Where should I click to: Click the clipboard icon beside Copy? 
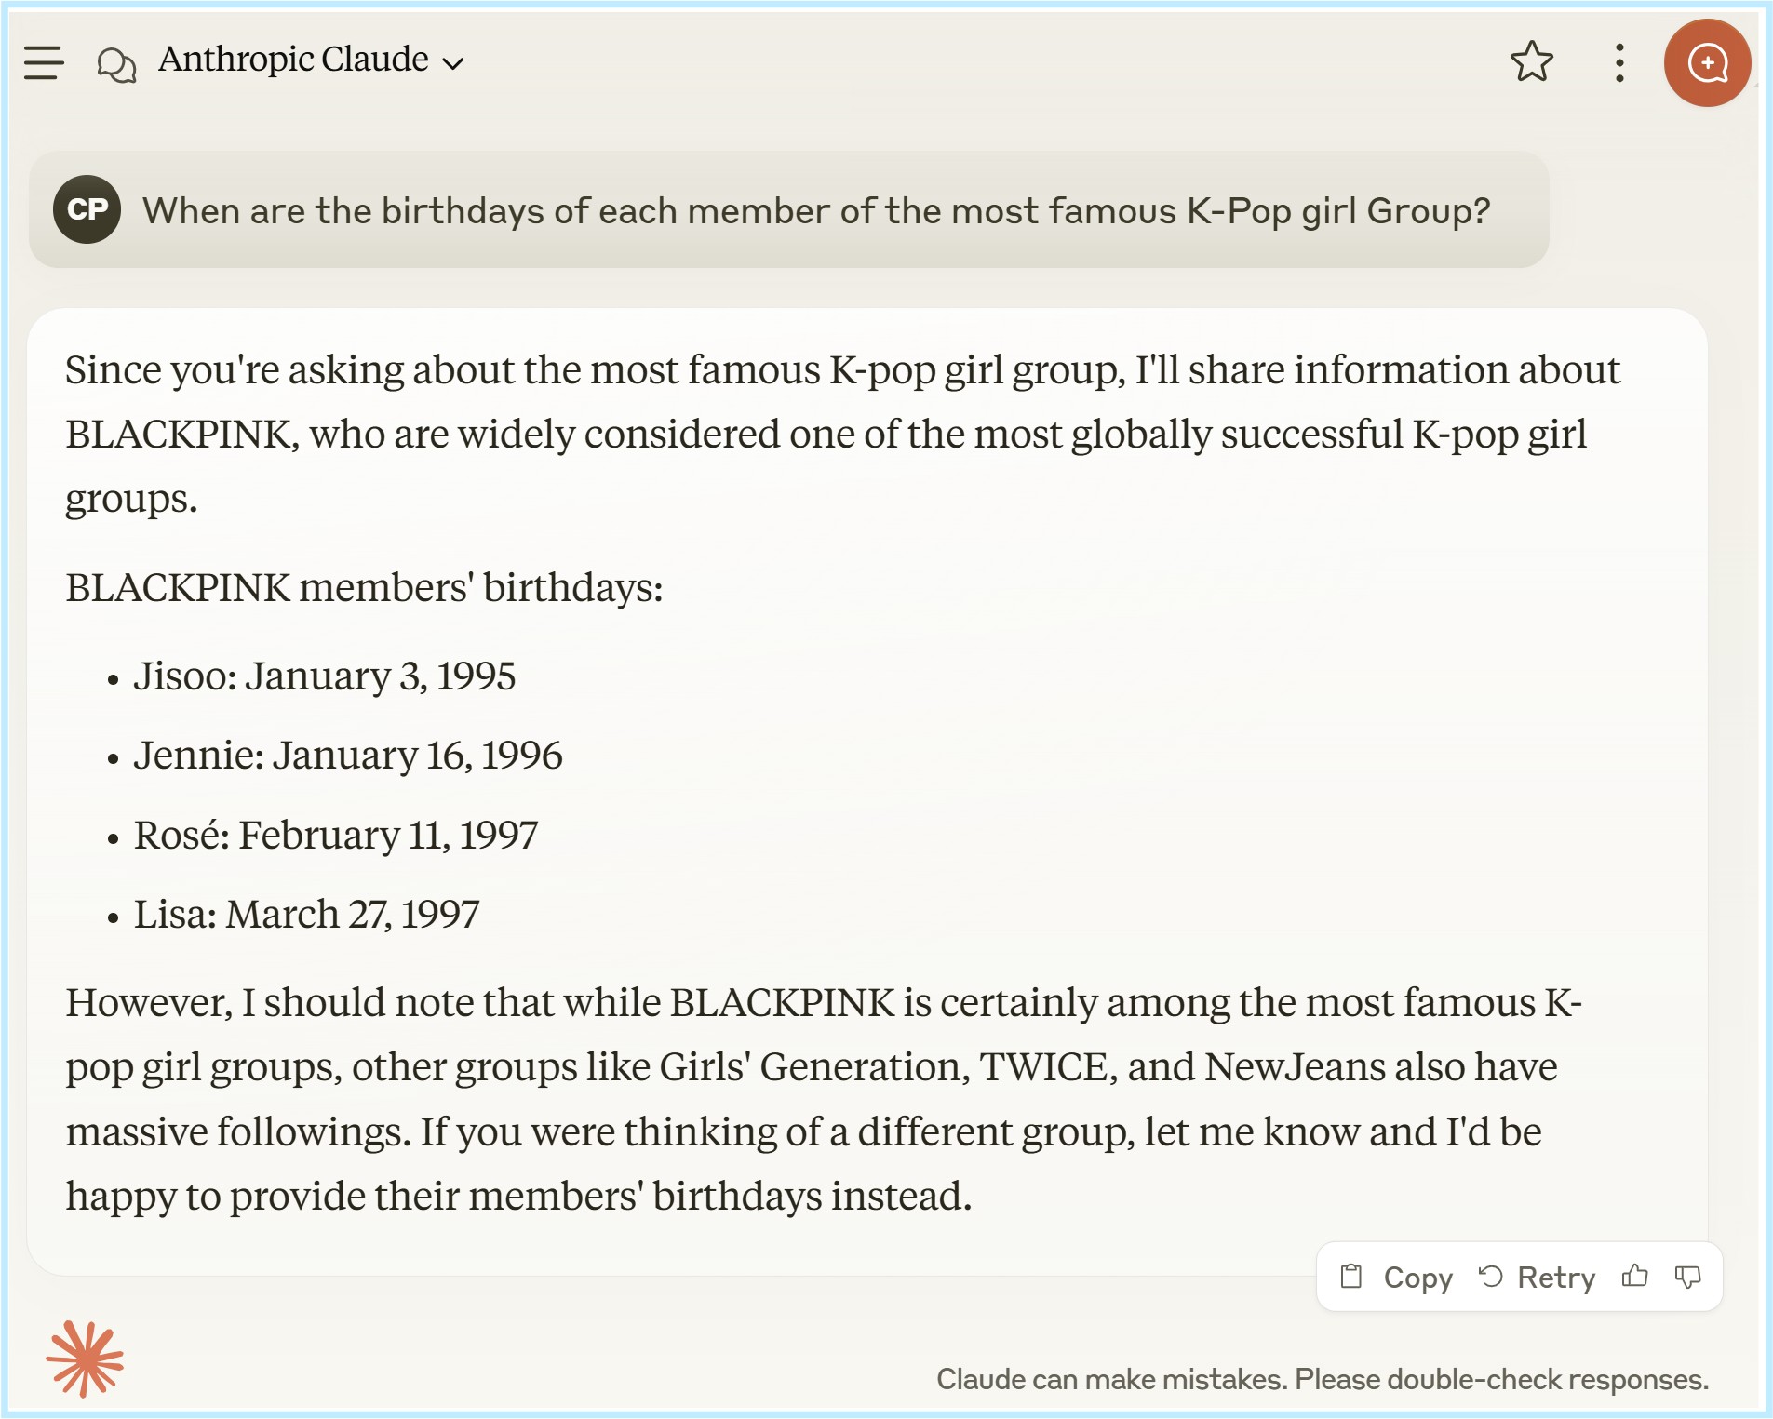pyautogui.click(x=1351, y=1276)
